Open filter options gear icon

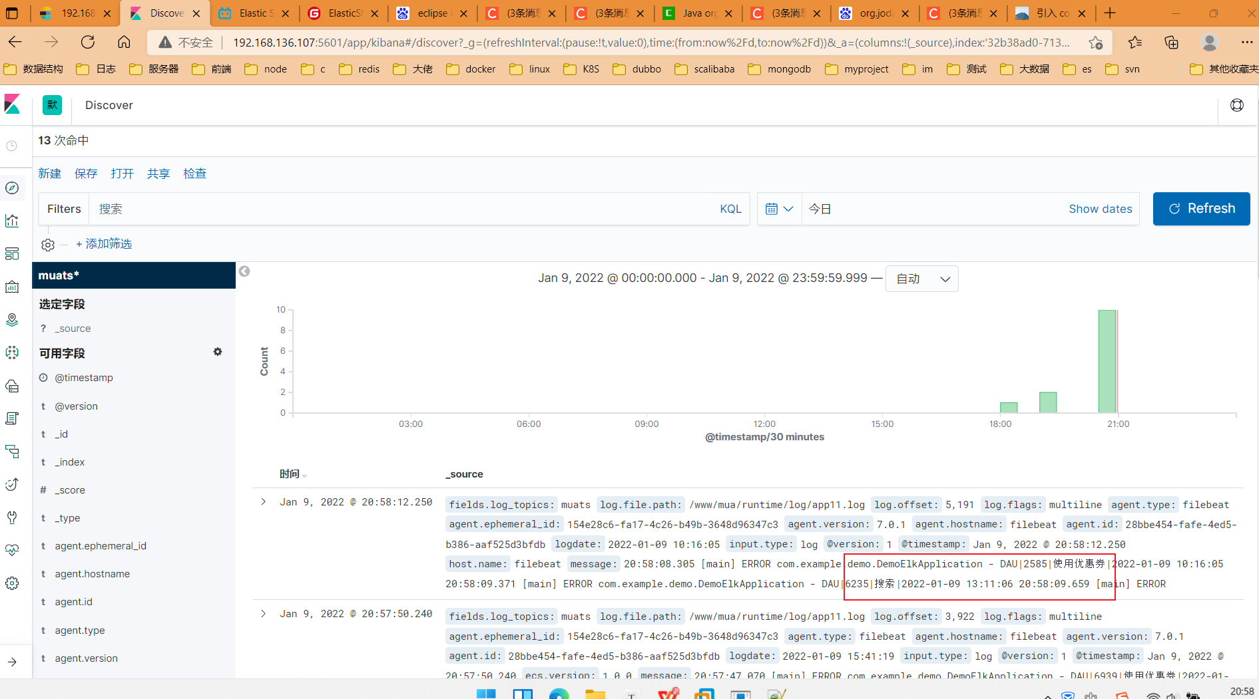pos(48,245)
